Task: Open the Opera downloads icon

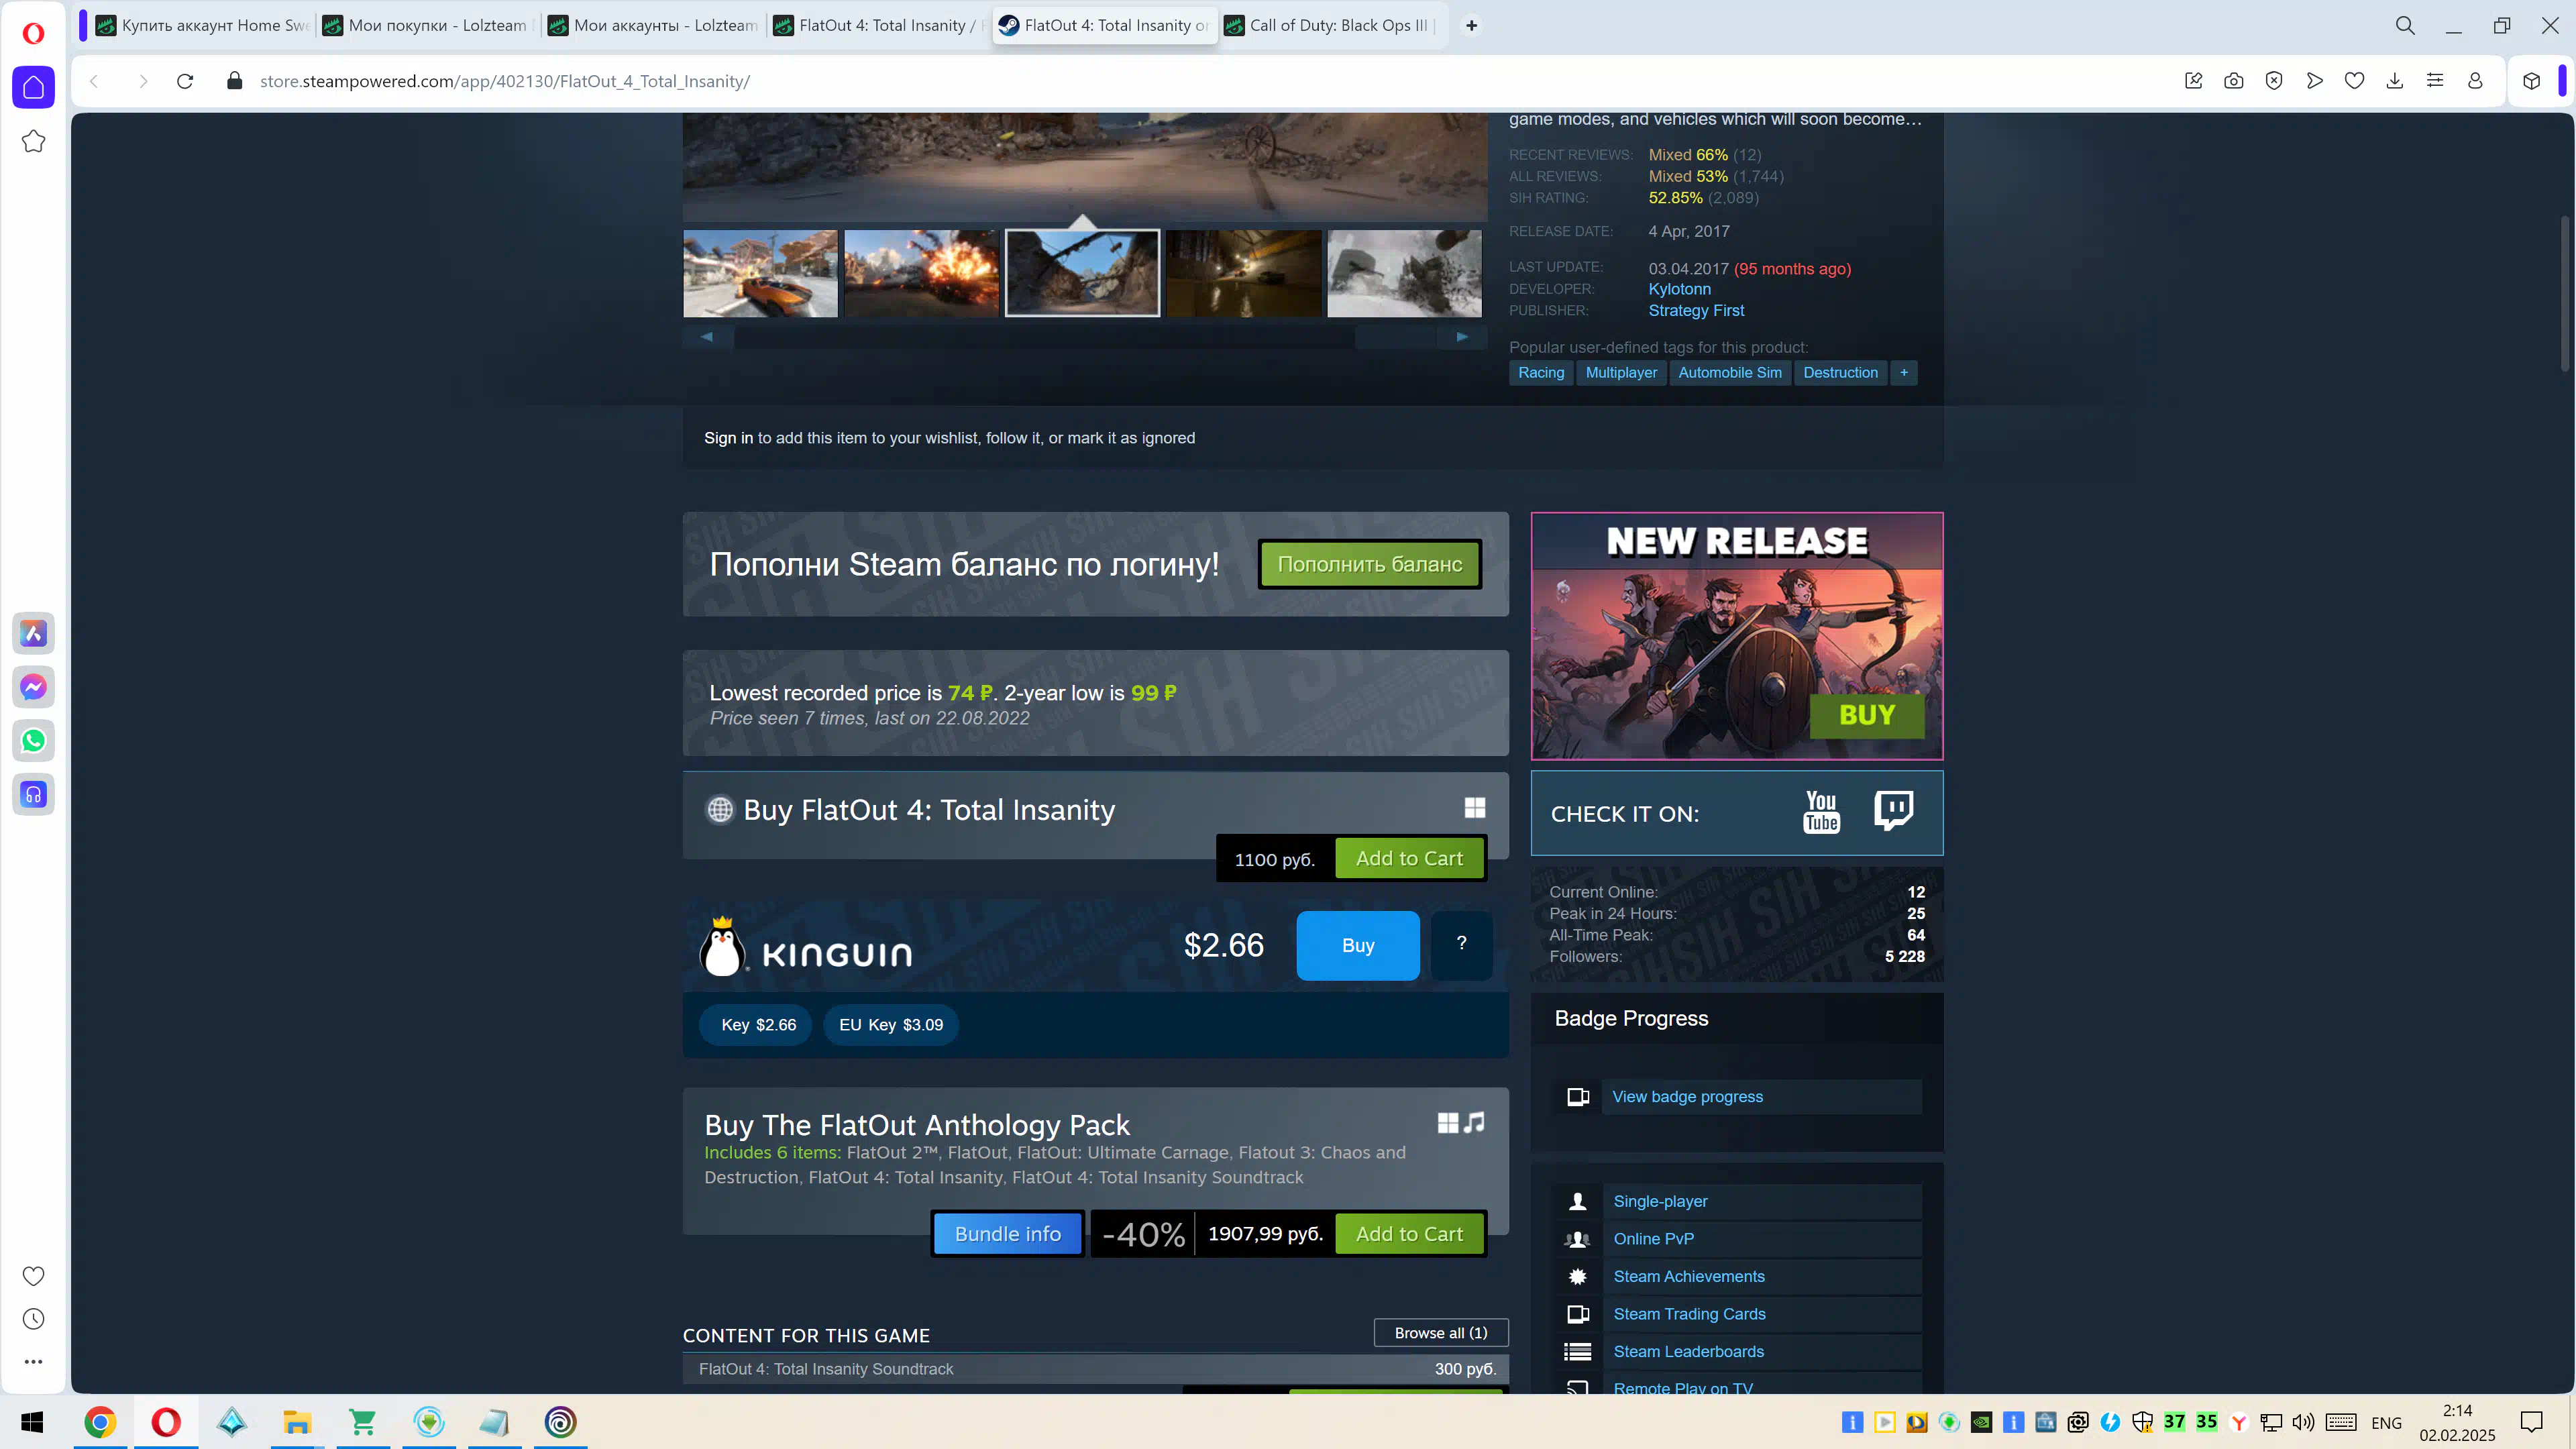Action: point(2394,81)
